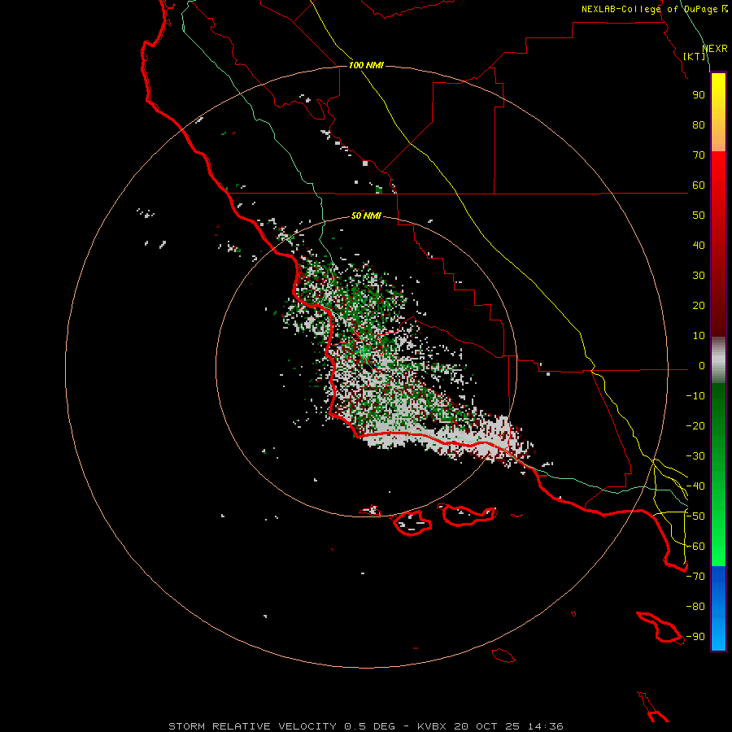Click the KVBX radar site identifier
The width and height of the screenshot is (732, 732).
(432, 726)
